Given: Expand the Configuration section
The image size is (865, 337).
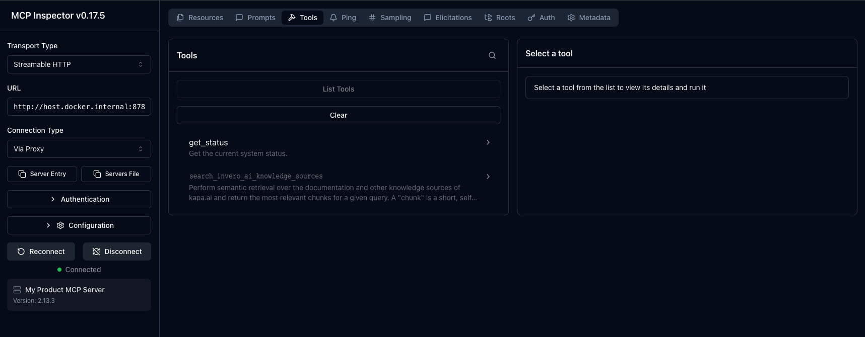Looking at the screenshot, I should (x=79, y=225).
